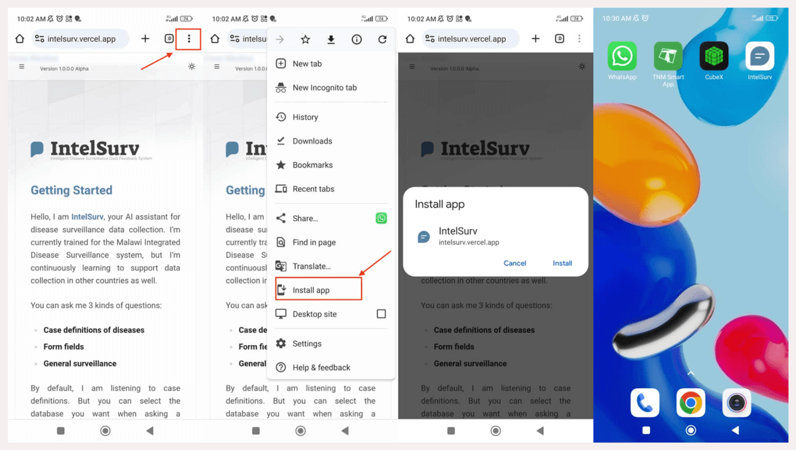Tap download page icon in Chrome menu

click(x=331, y=40)
